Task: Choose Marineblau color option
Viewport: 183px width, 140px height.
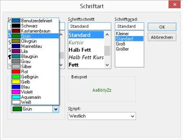Action: (x=32, y=46)
